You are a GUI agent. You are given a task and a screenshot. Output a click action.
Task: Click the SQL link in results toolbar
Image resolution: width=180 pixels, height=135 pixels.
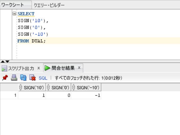(43, 78)
